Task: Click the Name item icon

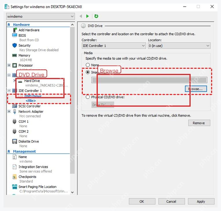Action: click(14, 157)
